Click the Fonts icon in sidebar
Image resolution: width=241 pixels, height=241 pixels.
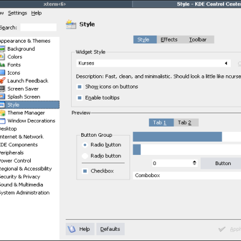coord(2,65)
